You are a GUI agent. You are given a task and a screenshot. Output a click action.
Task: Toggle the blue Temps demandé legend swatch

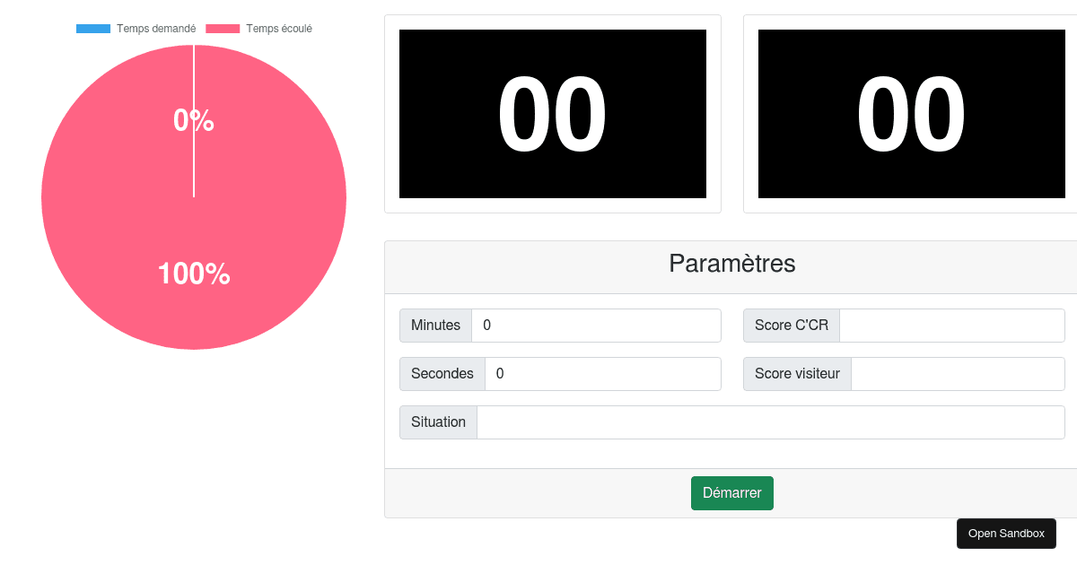click(93, 29)
